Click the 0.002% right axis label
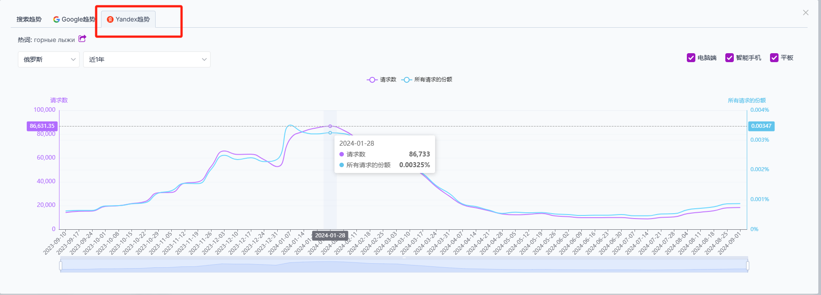Screen dimensions: 821x295 point(760,169)
